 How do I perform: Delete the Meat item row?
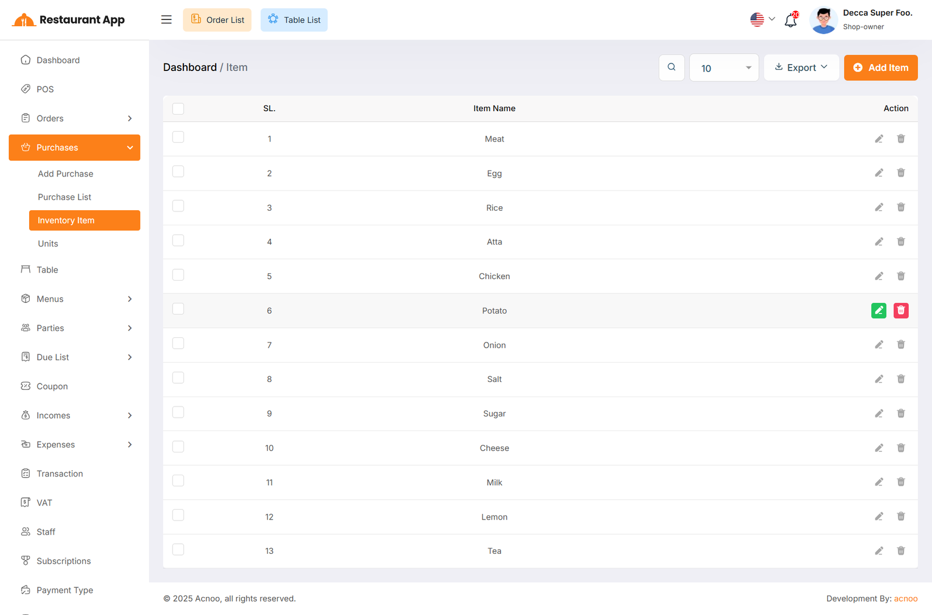click(x=901, y=139)
